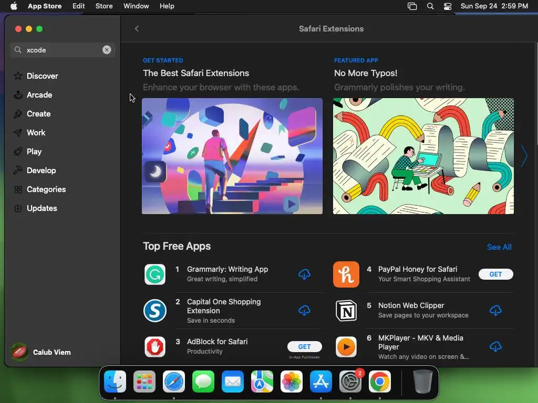Open the Work category
Viewport: 538px width, 403px height.
29,132
